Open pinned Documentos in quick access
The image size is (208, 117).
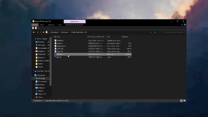point(43,48)
